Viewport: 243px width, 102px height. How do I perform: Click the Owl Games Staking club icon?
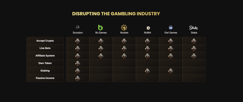pos(171,71)
